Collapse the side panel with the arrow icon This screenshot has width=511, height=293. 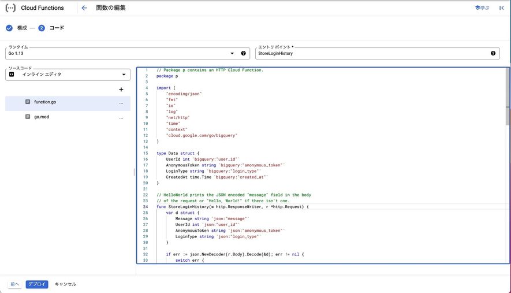click(502, 8)
